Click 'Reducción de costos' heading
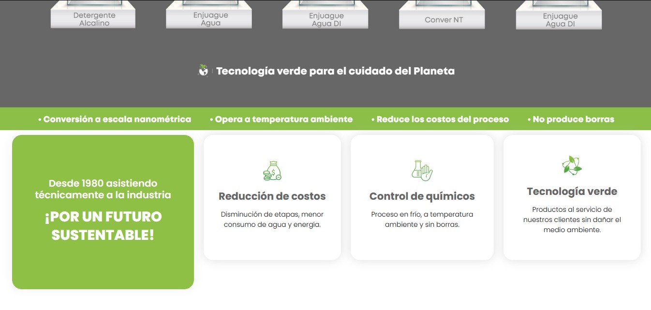 click(x=272, y=196)
